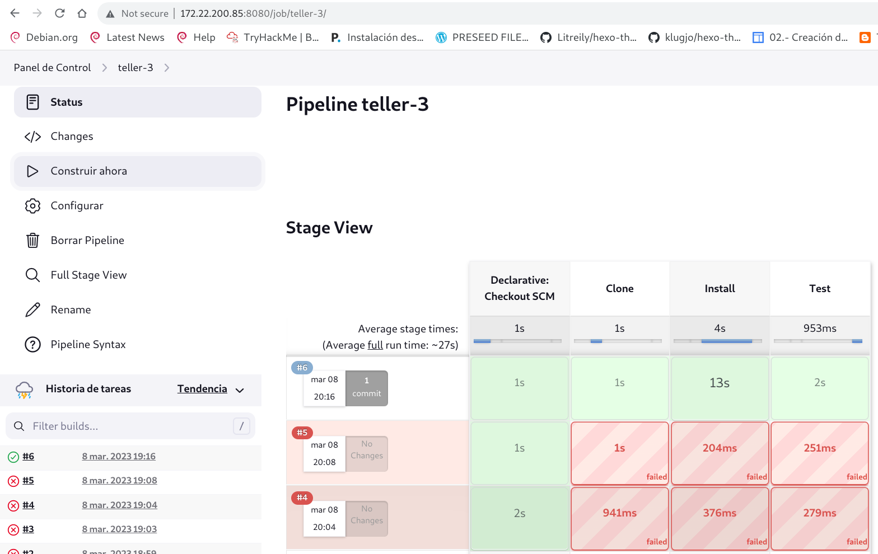Click the Full Stage View magnifier icon
This screenshot has height=554, width=878.
pos(32,275)
